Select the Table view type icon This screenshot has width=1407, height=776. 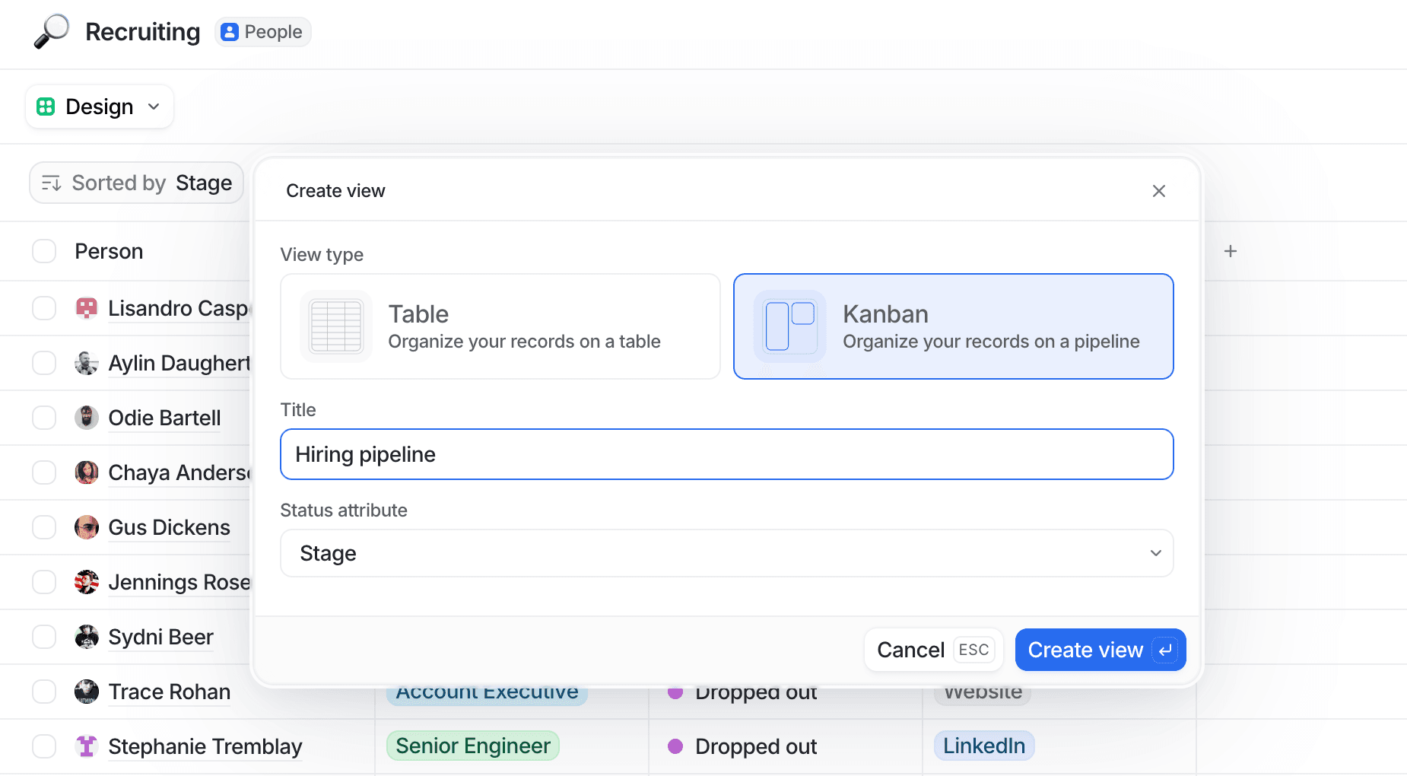335,326
